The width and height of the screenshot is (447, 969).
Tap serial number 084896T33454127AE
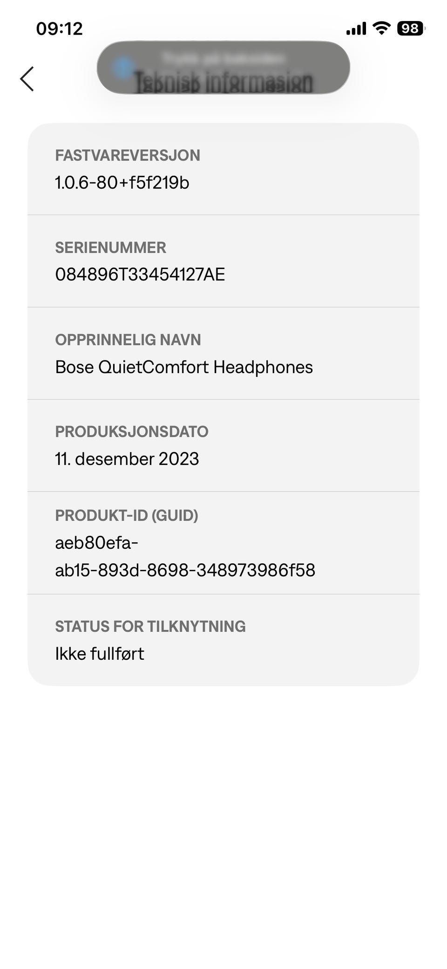[140, 275]
